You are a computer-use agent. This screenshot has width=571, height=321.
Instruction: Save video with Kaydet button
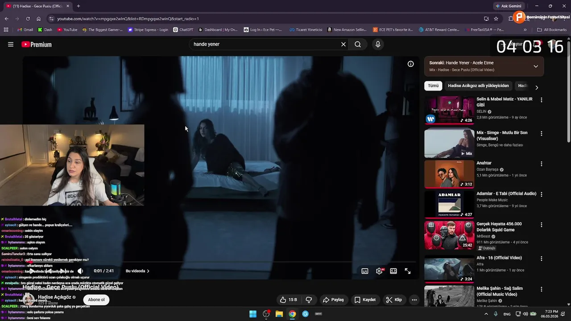pyautogui.click(x=365, y=300)
